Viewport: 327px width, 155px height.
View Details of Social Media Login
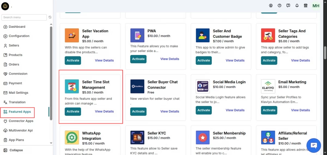(235, 110)
